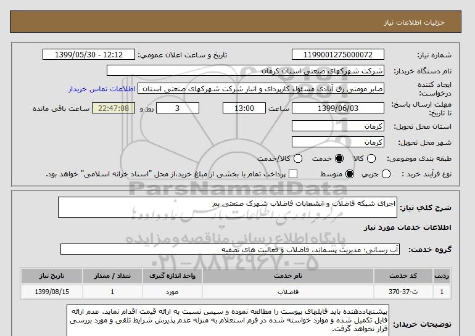
Task: Select the کالا radio button
Action: pyautogui.click(x=371, y=158)
